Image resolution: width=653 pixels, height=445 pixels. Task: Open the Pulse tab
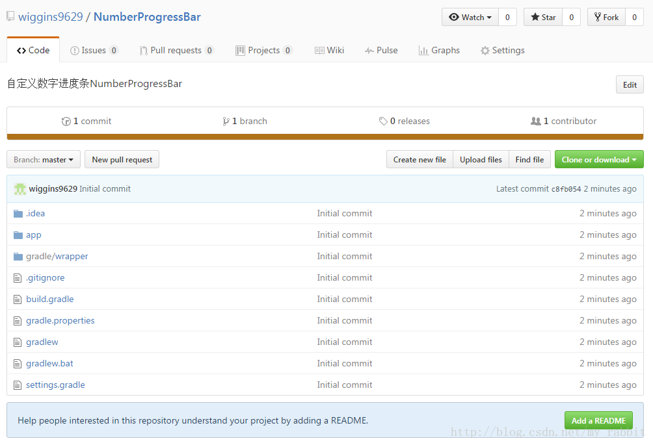tap(381, 50)
